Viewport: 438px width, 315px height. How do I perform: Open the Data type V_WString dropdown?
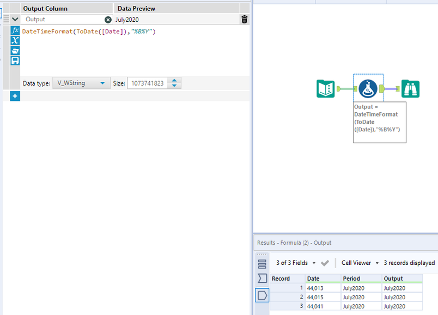pyautogui.click(x=81, y=83)
